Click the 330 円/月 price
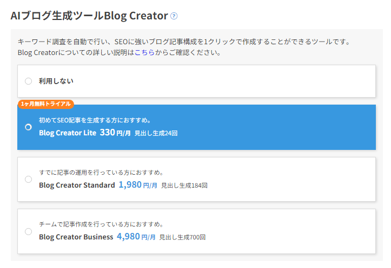Image resolution: width=391 pixels, height=268 pixels. click(x=115, y=133)
